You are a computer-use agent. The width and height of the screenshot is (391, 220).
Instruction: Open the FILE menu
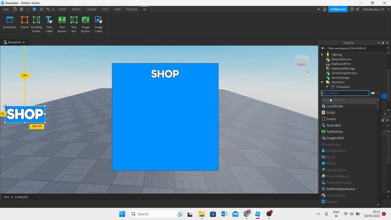coord(6,9)
